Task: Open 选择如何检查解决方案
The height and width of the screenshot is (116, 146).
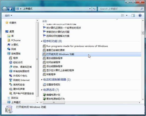Action: point(58,36)
